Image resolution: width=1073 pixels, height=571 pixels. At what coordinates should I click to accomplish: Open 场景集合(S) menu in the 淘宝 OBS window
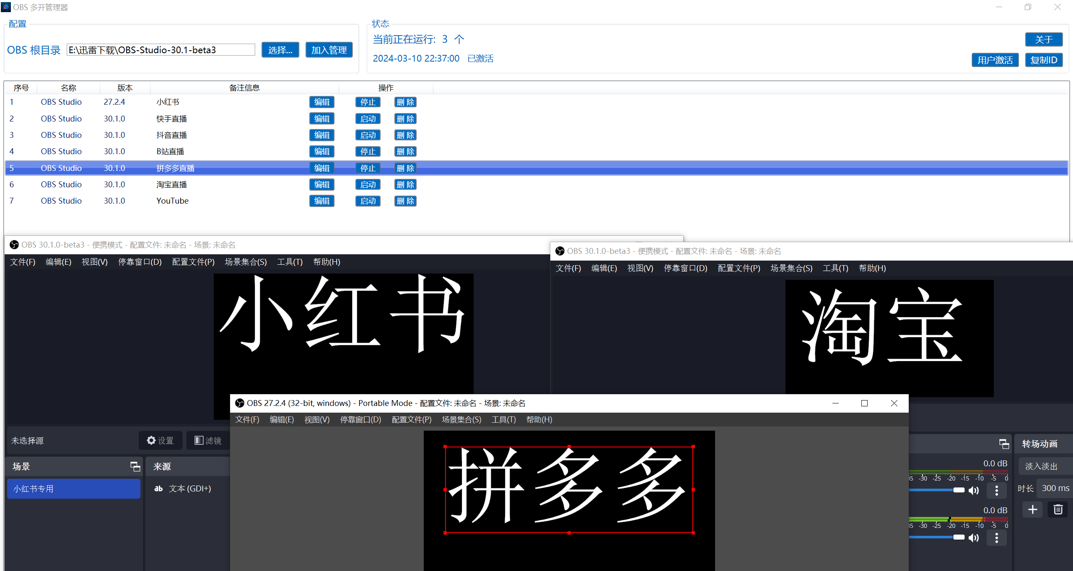point(791,268)
